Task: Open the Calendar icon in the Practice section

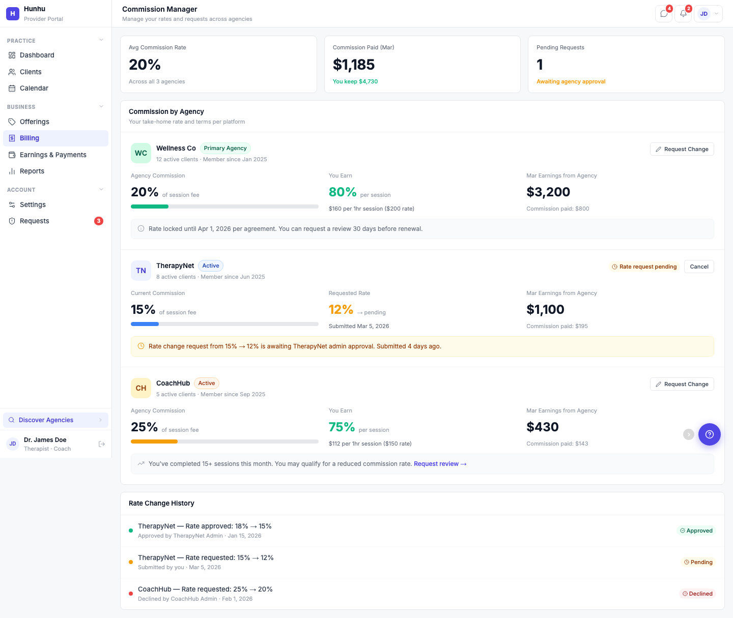Action: point(12,88)
